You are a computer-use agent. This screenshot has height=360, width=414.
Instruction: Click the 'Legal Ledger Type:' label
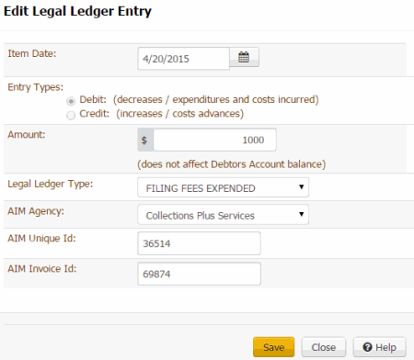[x=51, y=184]
